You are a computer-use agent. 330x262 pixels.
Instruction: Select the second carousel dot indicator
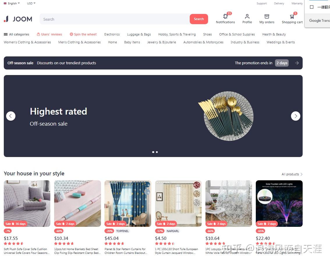(157, 152)
